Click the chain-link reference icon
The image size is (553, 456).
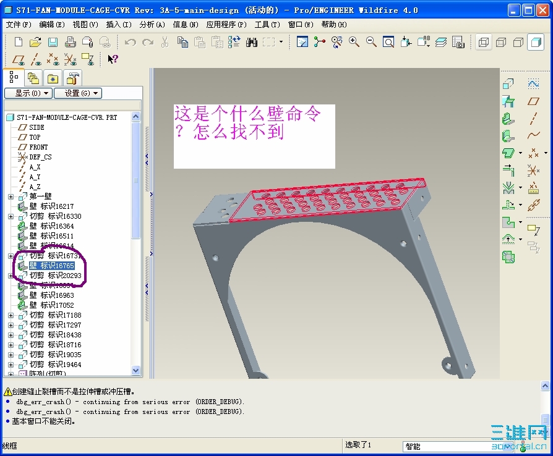point(534,205)
